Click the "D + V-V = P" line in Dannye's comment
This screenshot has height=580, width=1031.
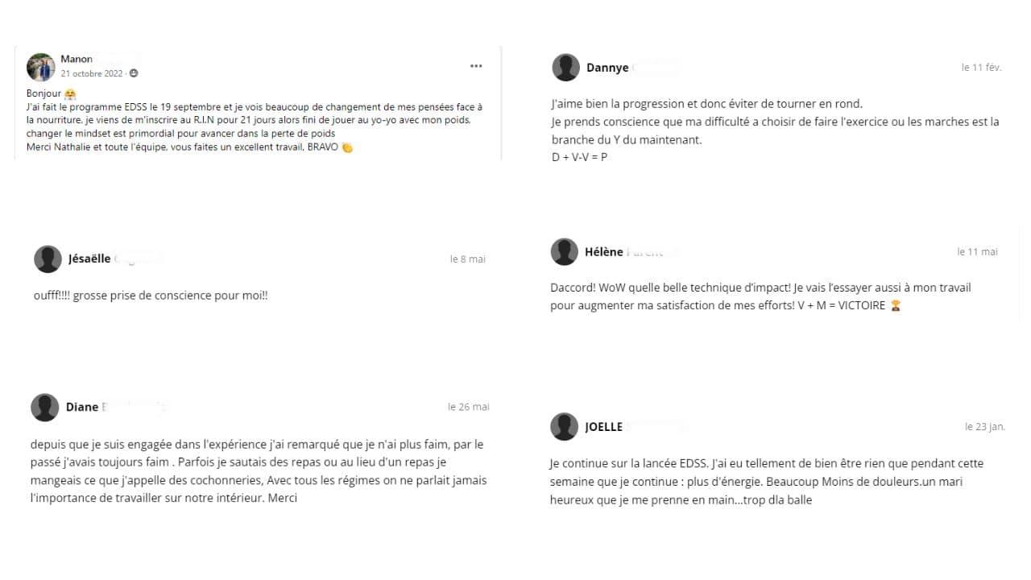579,157
